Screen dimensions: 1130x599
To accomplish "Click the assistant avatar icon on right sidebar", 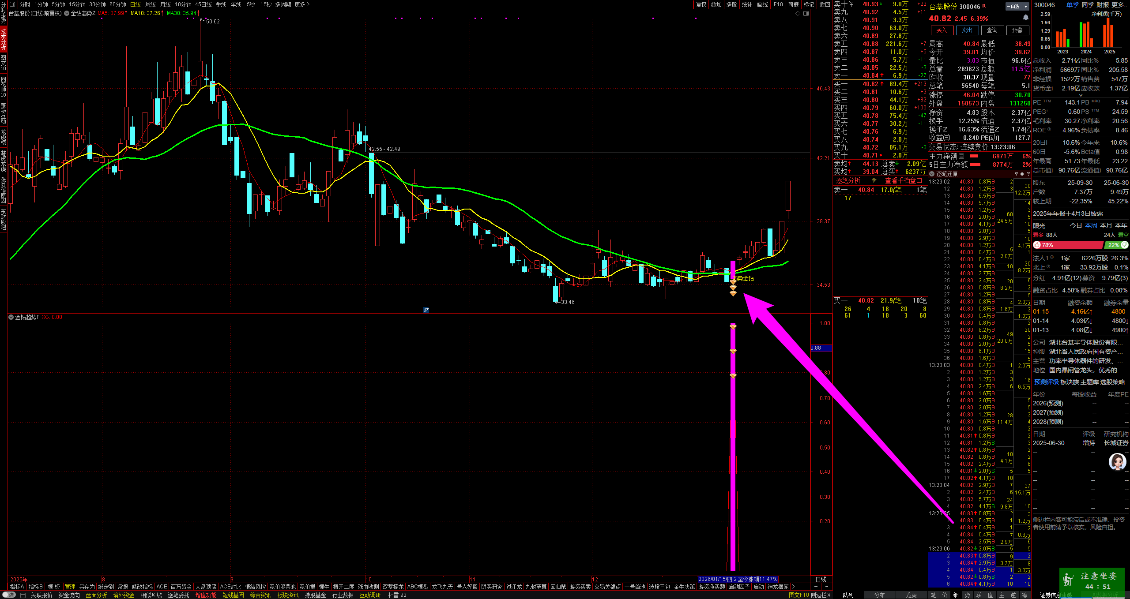I will (x=1117, y=462).
